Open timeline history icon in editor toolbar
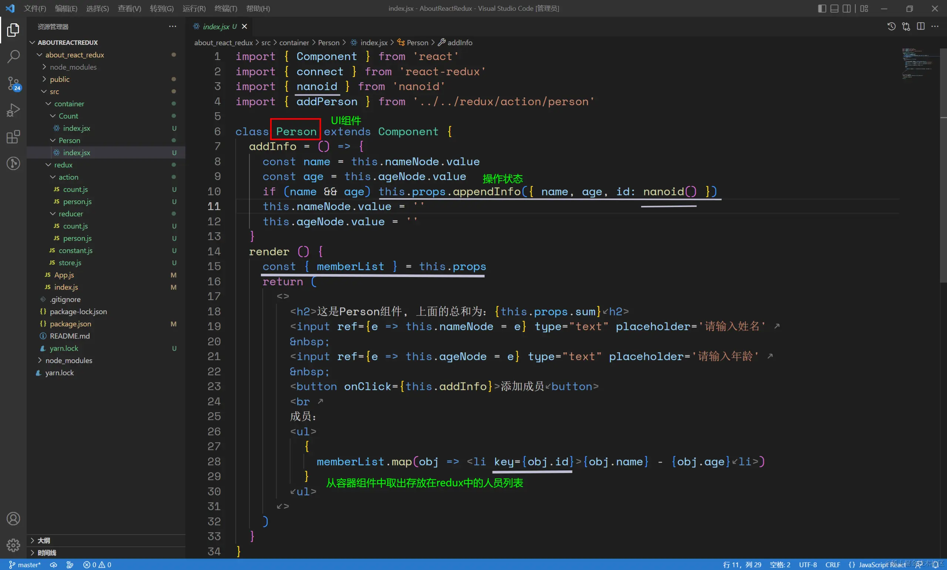Viewport: 947px width, 570px height. [x=891, y=27]
